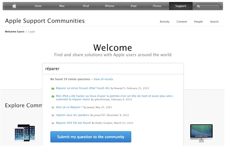
Task: Go to the iPod tab
Action: (x=86, y=6)
